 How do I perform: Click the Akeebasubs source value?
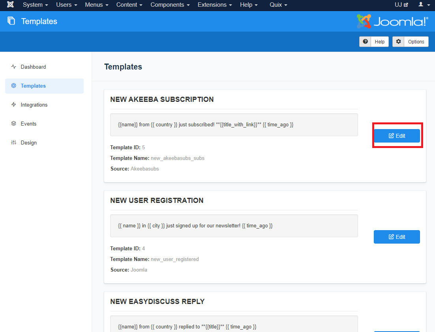point(145,169)
